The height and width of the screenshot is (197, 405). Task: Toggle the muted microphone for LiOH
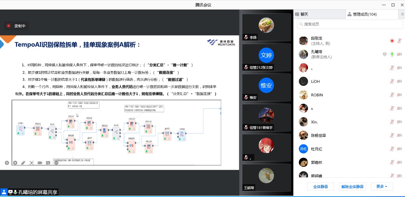pyautogui.click(x=392, y=81)
